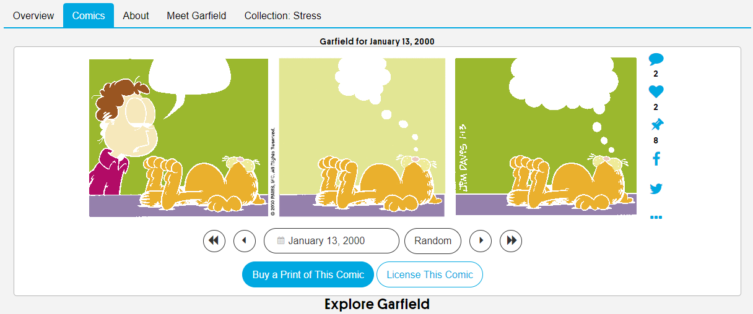Open the comments speech bubble icon
753x314 pixels.
coord(656,60)
